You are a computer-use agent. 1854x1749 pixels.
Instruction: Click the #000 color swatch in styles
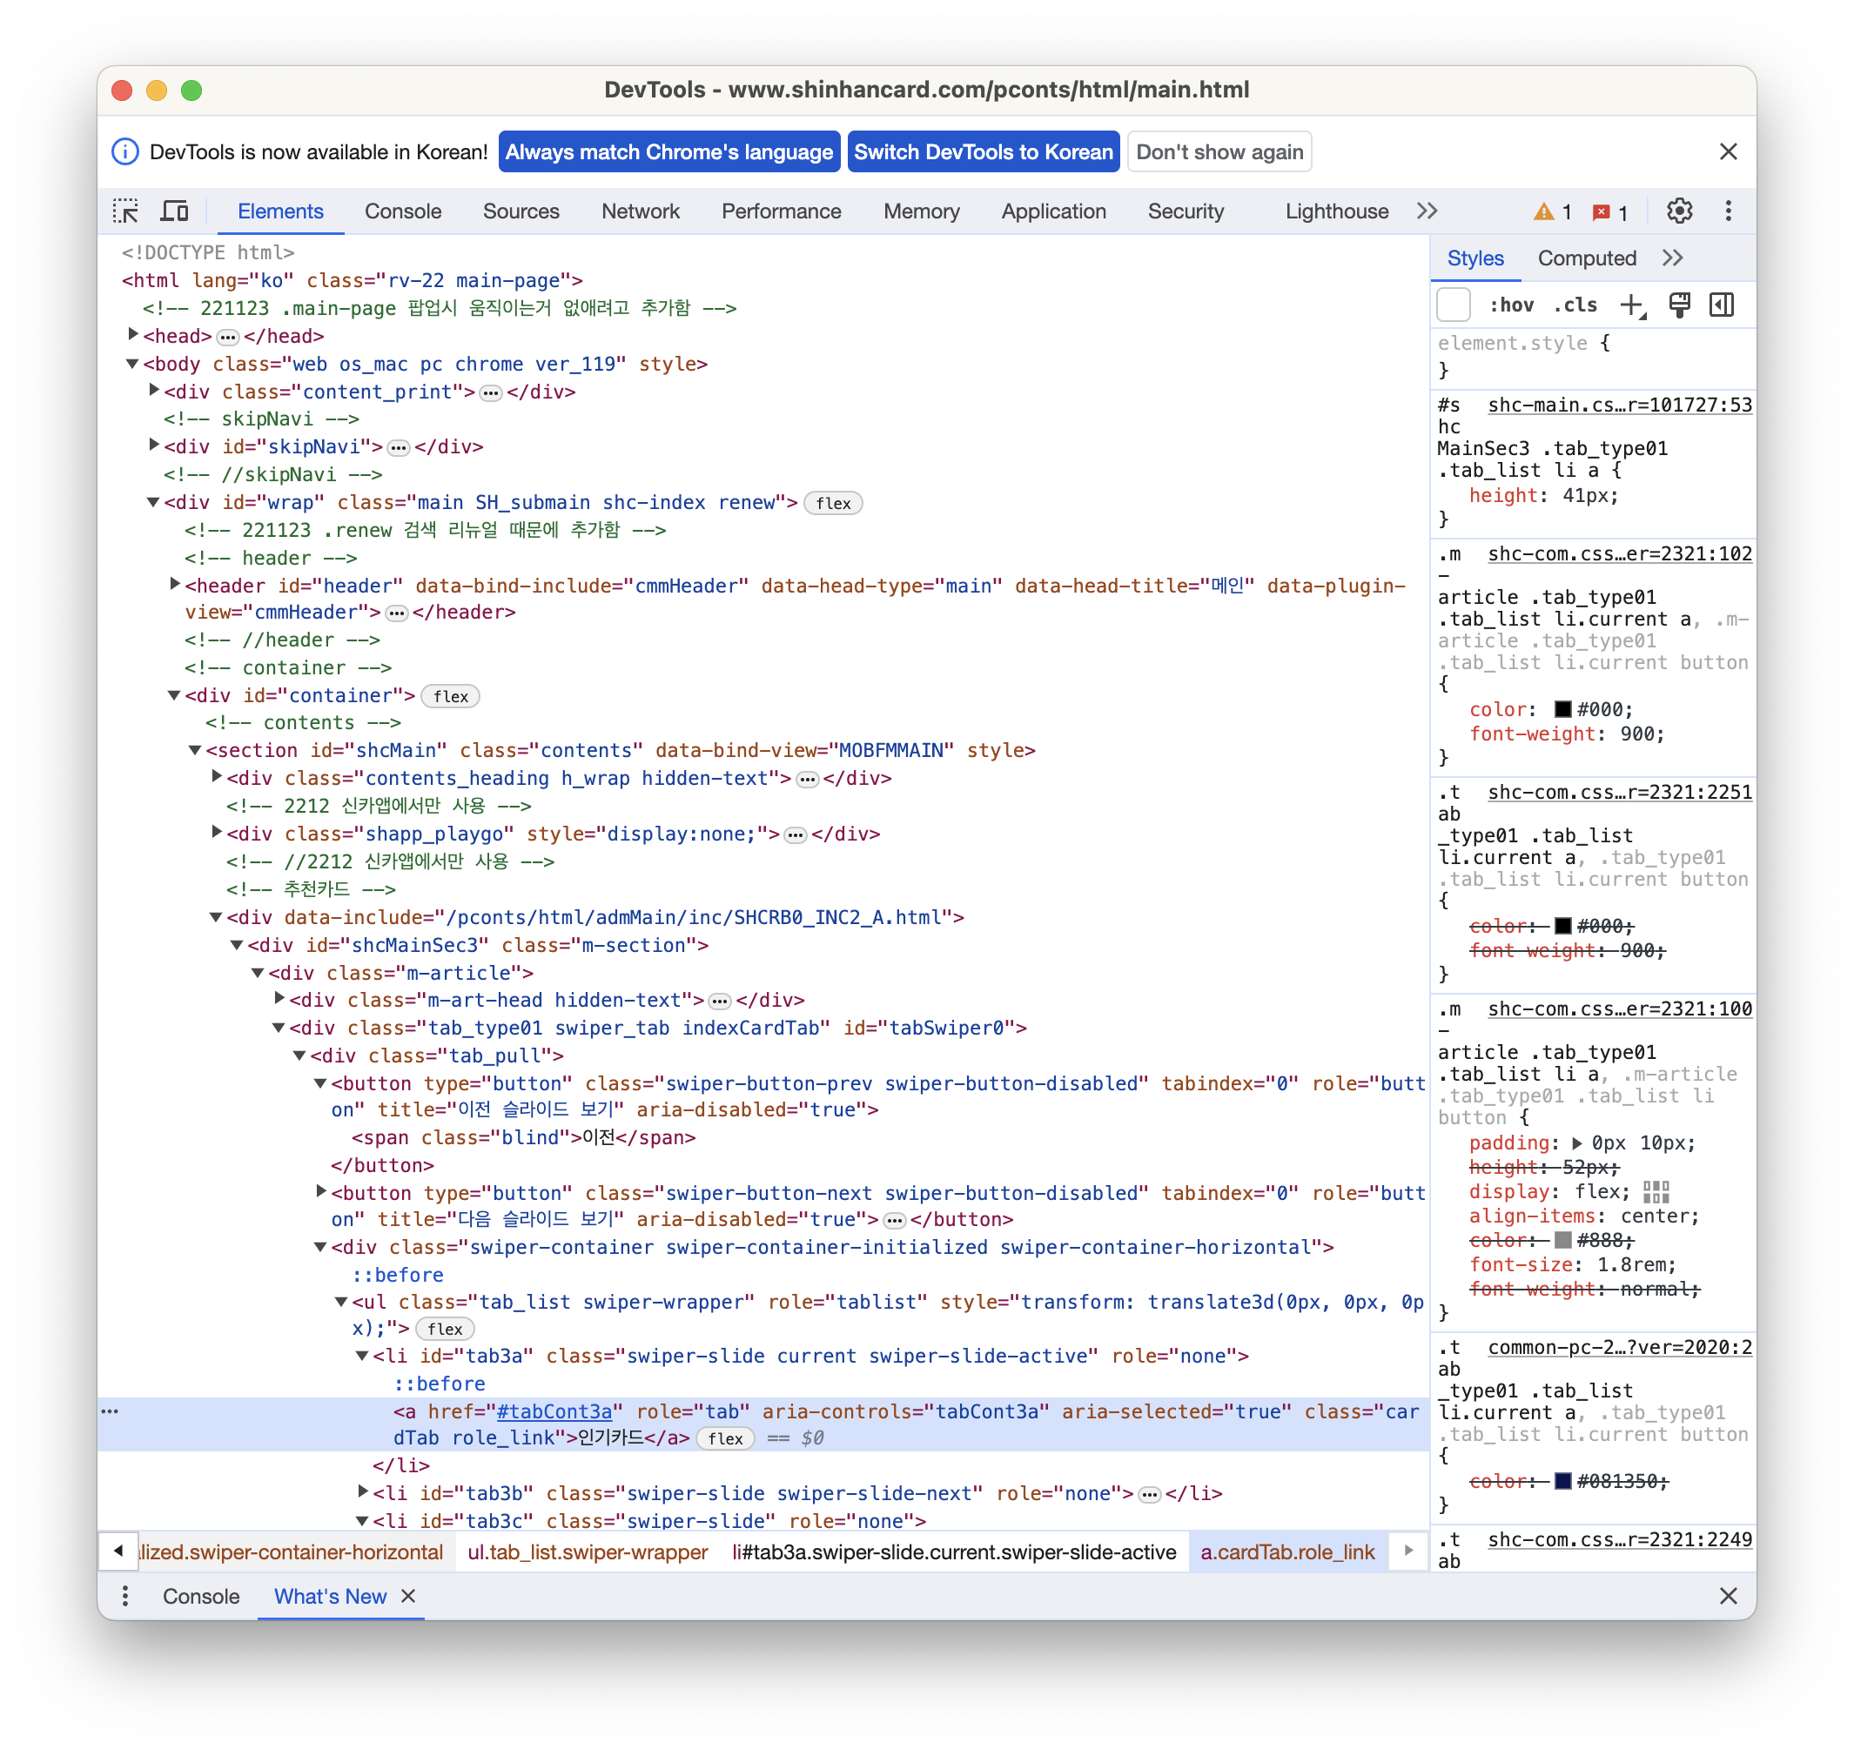[1563, 709]
